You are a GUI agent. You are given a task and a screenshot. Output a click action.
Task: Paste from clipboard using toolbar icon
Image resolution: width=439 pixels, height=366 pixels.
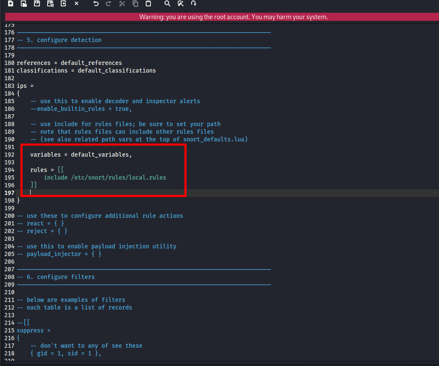click(x=148, y=4)
